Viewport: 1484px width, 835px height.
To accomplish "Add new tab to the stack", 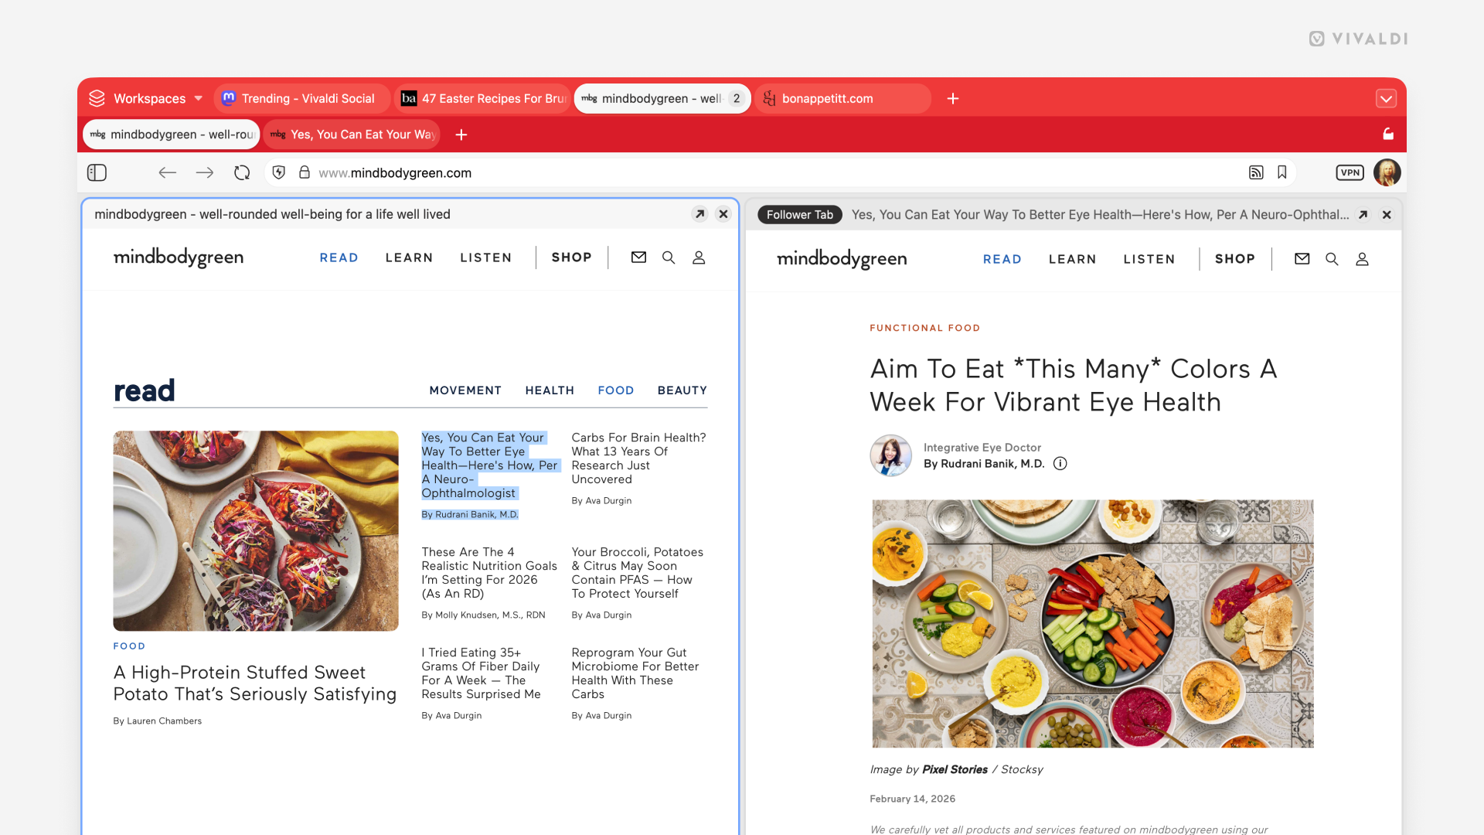I will pyautogui.click(x=461, y=135).
